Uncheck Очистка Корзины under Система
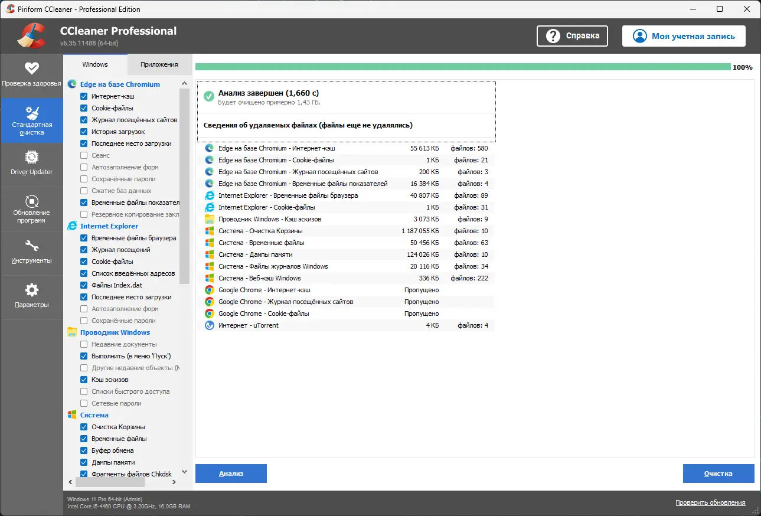Screen dimensions: 761x516 pos(84,427)
